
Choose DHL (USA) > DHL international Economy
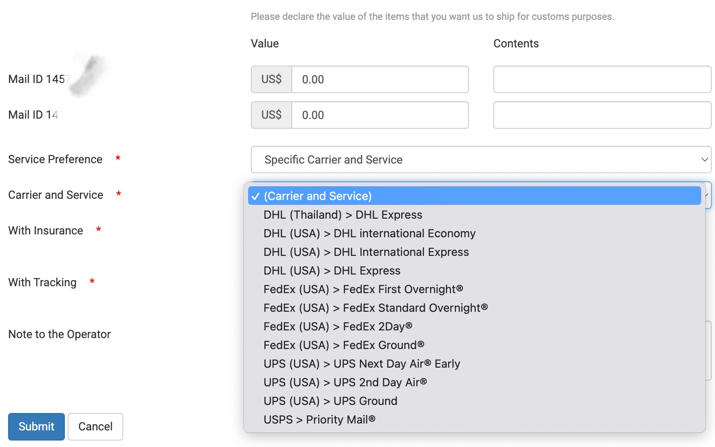[474, 233]
